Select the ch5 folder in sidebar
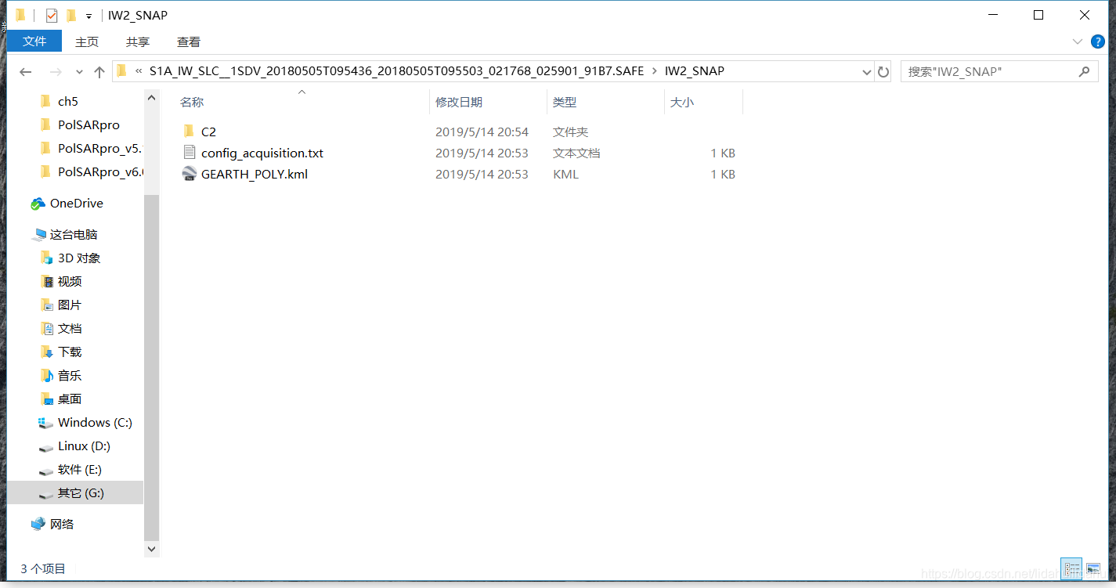Image resolution: width=1116 pixels, height=588 pixels. click(68, 102)
